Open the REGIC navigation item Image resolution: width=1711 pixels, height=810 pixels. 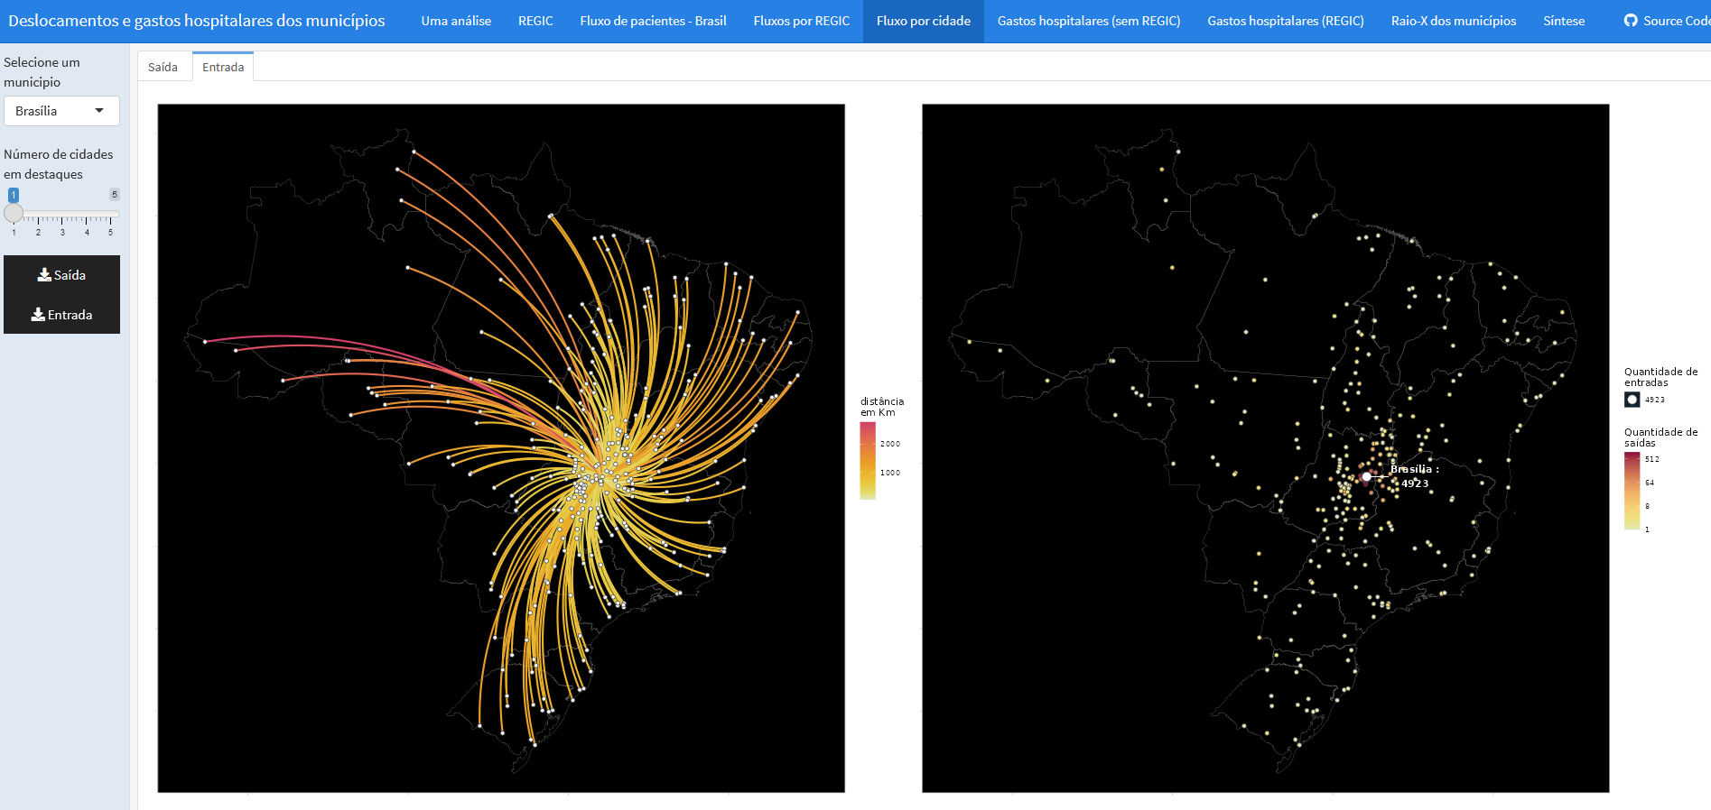coord(535,21)
